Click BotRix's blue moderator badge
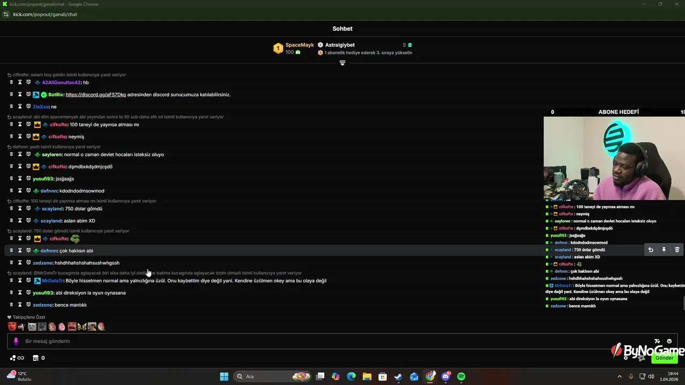The image size is (685, 385). coord(36,95)
